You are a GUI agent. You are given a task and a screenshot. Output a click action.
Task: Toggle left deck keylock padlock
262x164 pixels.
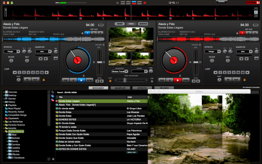103,45
